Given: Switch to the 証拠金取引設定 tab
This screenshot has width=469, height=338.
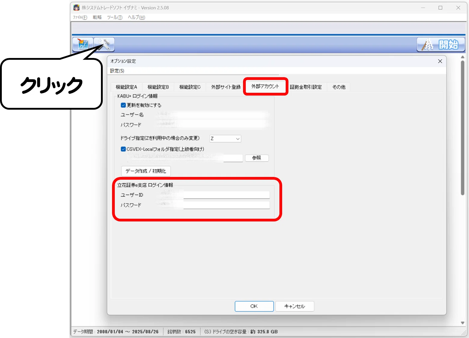Looking at the screenshot, I should tap(306, 87).
